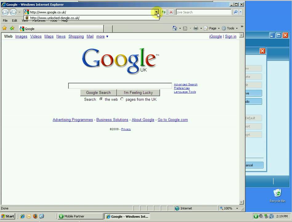Open the search provider options dropdown
This screenshot has height=222, width=292.
(241, 12)
